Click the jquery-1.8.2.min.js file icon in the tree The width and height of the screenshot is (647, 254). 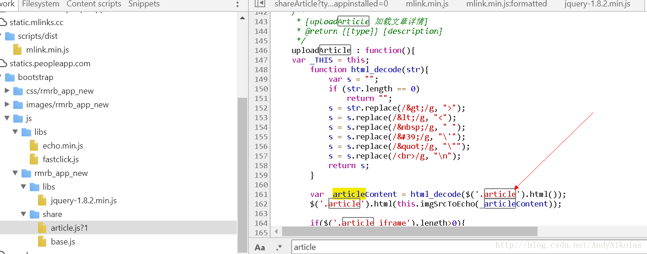point(43,201)
